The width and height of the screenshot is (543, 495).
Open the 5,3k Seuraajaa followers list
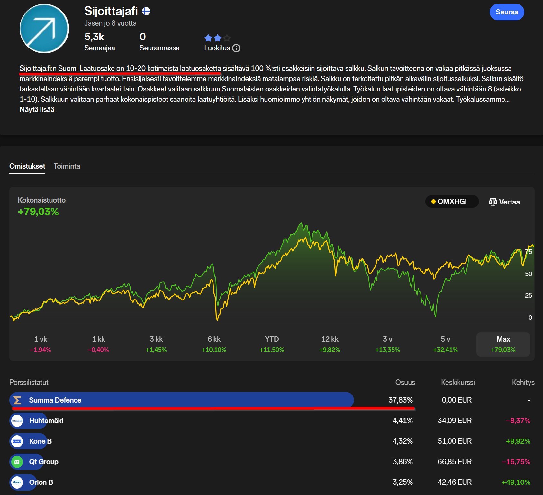[99, 42]
